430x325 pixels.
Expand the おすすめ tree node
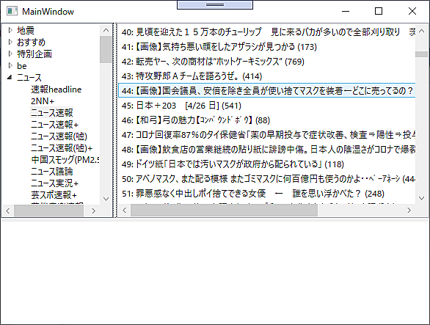coord(10,42)
